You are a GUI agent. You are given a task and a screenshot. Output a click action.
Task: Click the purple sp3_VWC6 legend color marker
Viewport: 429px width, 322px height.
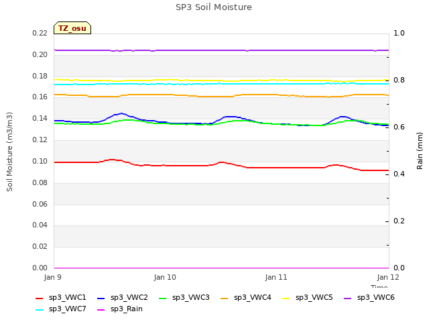pos(347,299)
